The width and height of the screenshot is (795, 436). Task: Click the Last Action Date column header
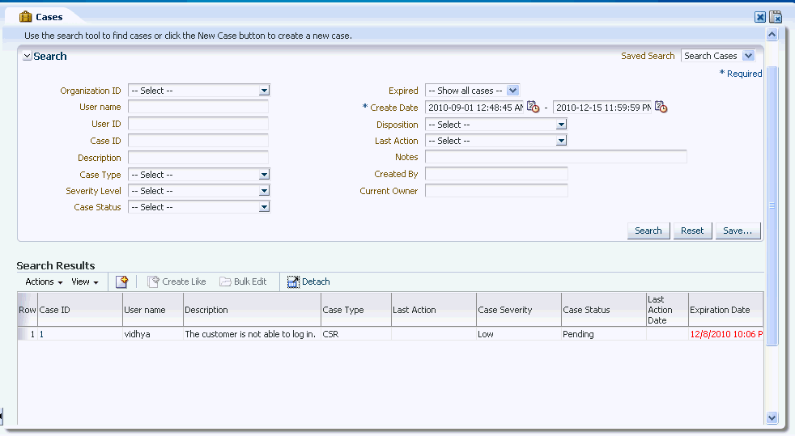[x=667, y=310]
